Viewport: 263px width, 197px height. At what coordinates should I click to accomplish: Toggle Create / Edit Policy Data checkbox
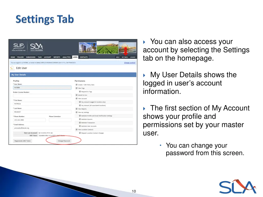tap(77, 85)
